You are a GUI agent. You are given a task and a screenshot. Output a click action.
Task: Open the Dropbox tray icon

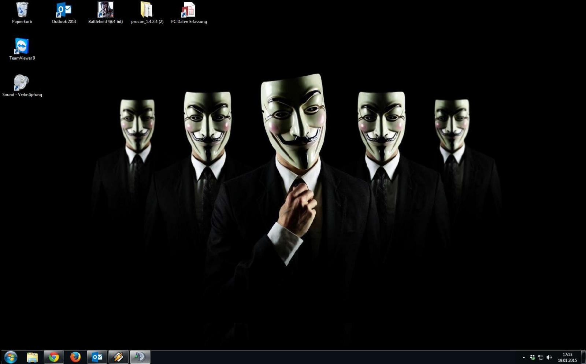(533, 357)
